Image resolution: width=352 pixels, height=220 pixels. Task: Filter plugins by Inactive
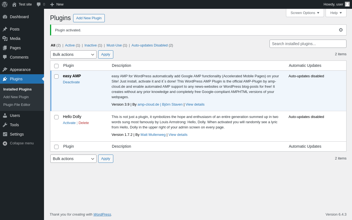coord(90,45)
